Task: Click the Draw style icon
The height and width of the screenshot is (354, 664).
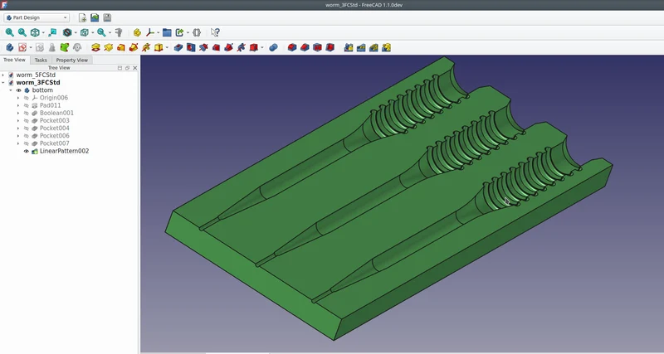Action: click(67, 32)
